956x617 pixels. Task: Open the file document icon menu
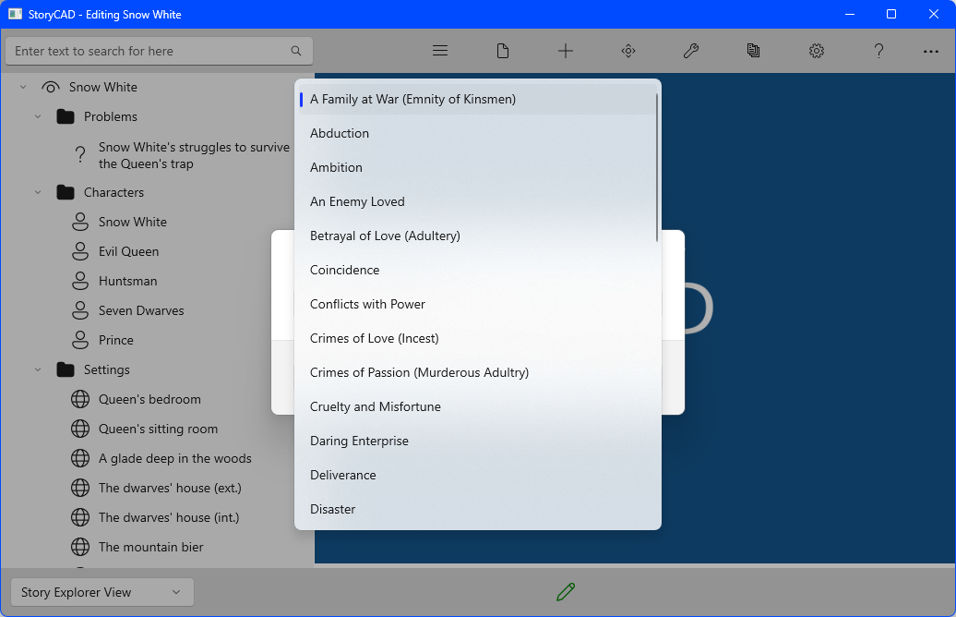click(503, 51)
